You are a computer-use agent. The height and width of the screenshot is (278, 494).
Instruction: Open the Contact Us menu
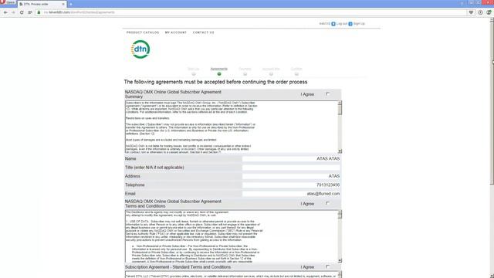204,32
